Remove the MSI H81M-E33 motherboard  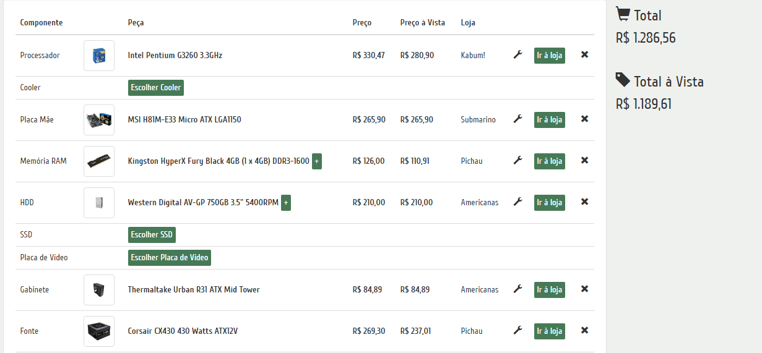pyautogui.click(x=584, y=119)
